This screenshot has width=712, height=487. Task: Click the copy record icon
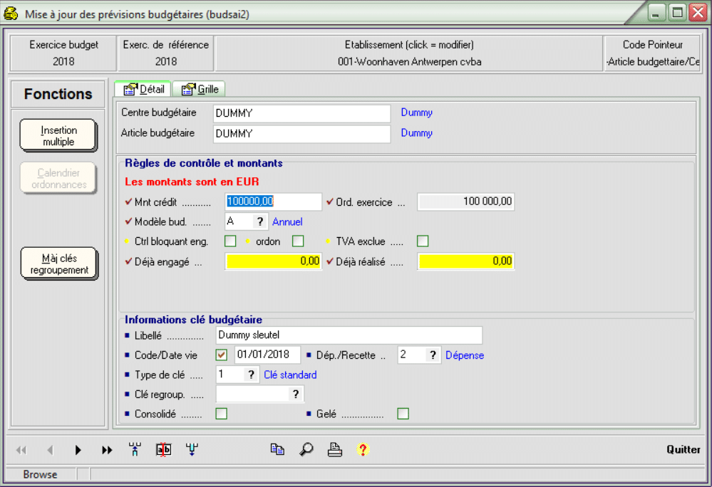pyautogui.click(x=277, y=449)
